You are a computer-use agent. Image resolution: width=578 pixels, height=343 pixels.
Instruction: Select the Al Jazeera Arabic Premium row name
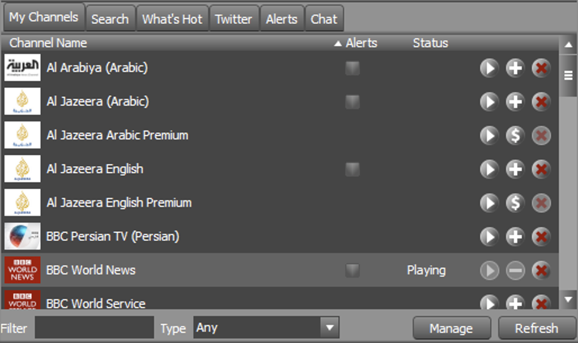(118, 135)
